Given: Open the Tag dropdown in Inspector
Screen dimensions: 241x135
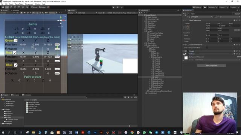Looking at the screenshot, I should click(x=201, y=16).
